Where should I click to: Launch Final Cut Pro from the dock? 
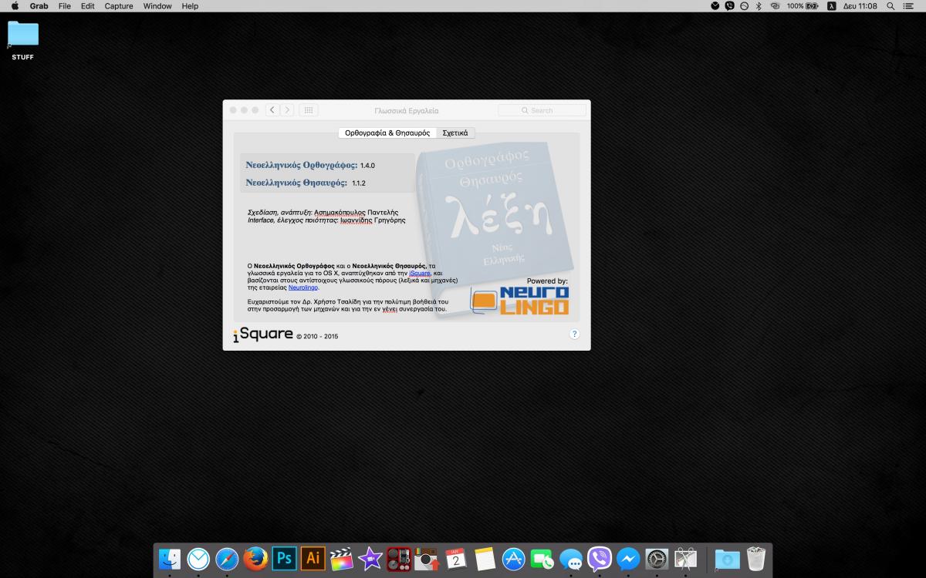(x=341, y=559)
